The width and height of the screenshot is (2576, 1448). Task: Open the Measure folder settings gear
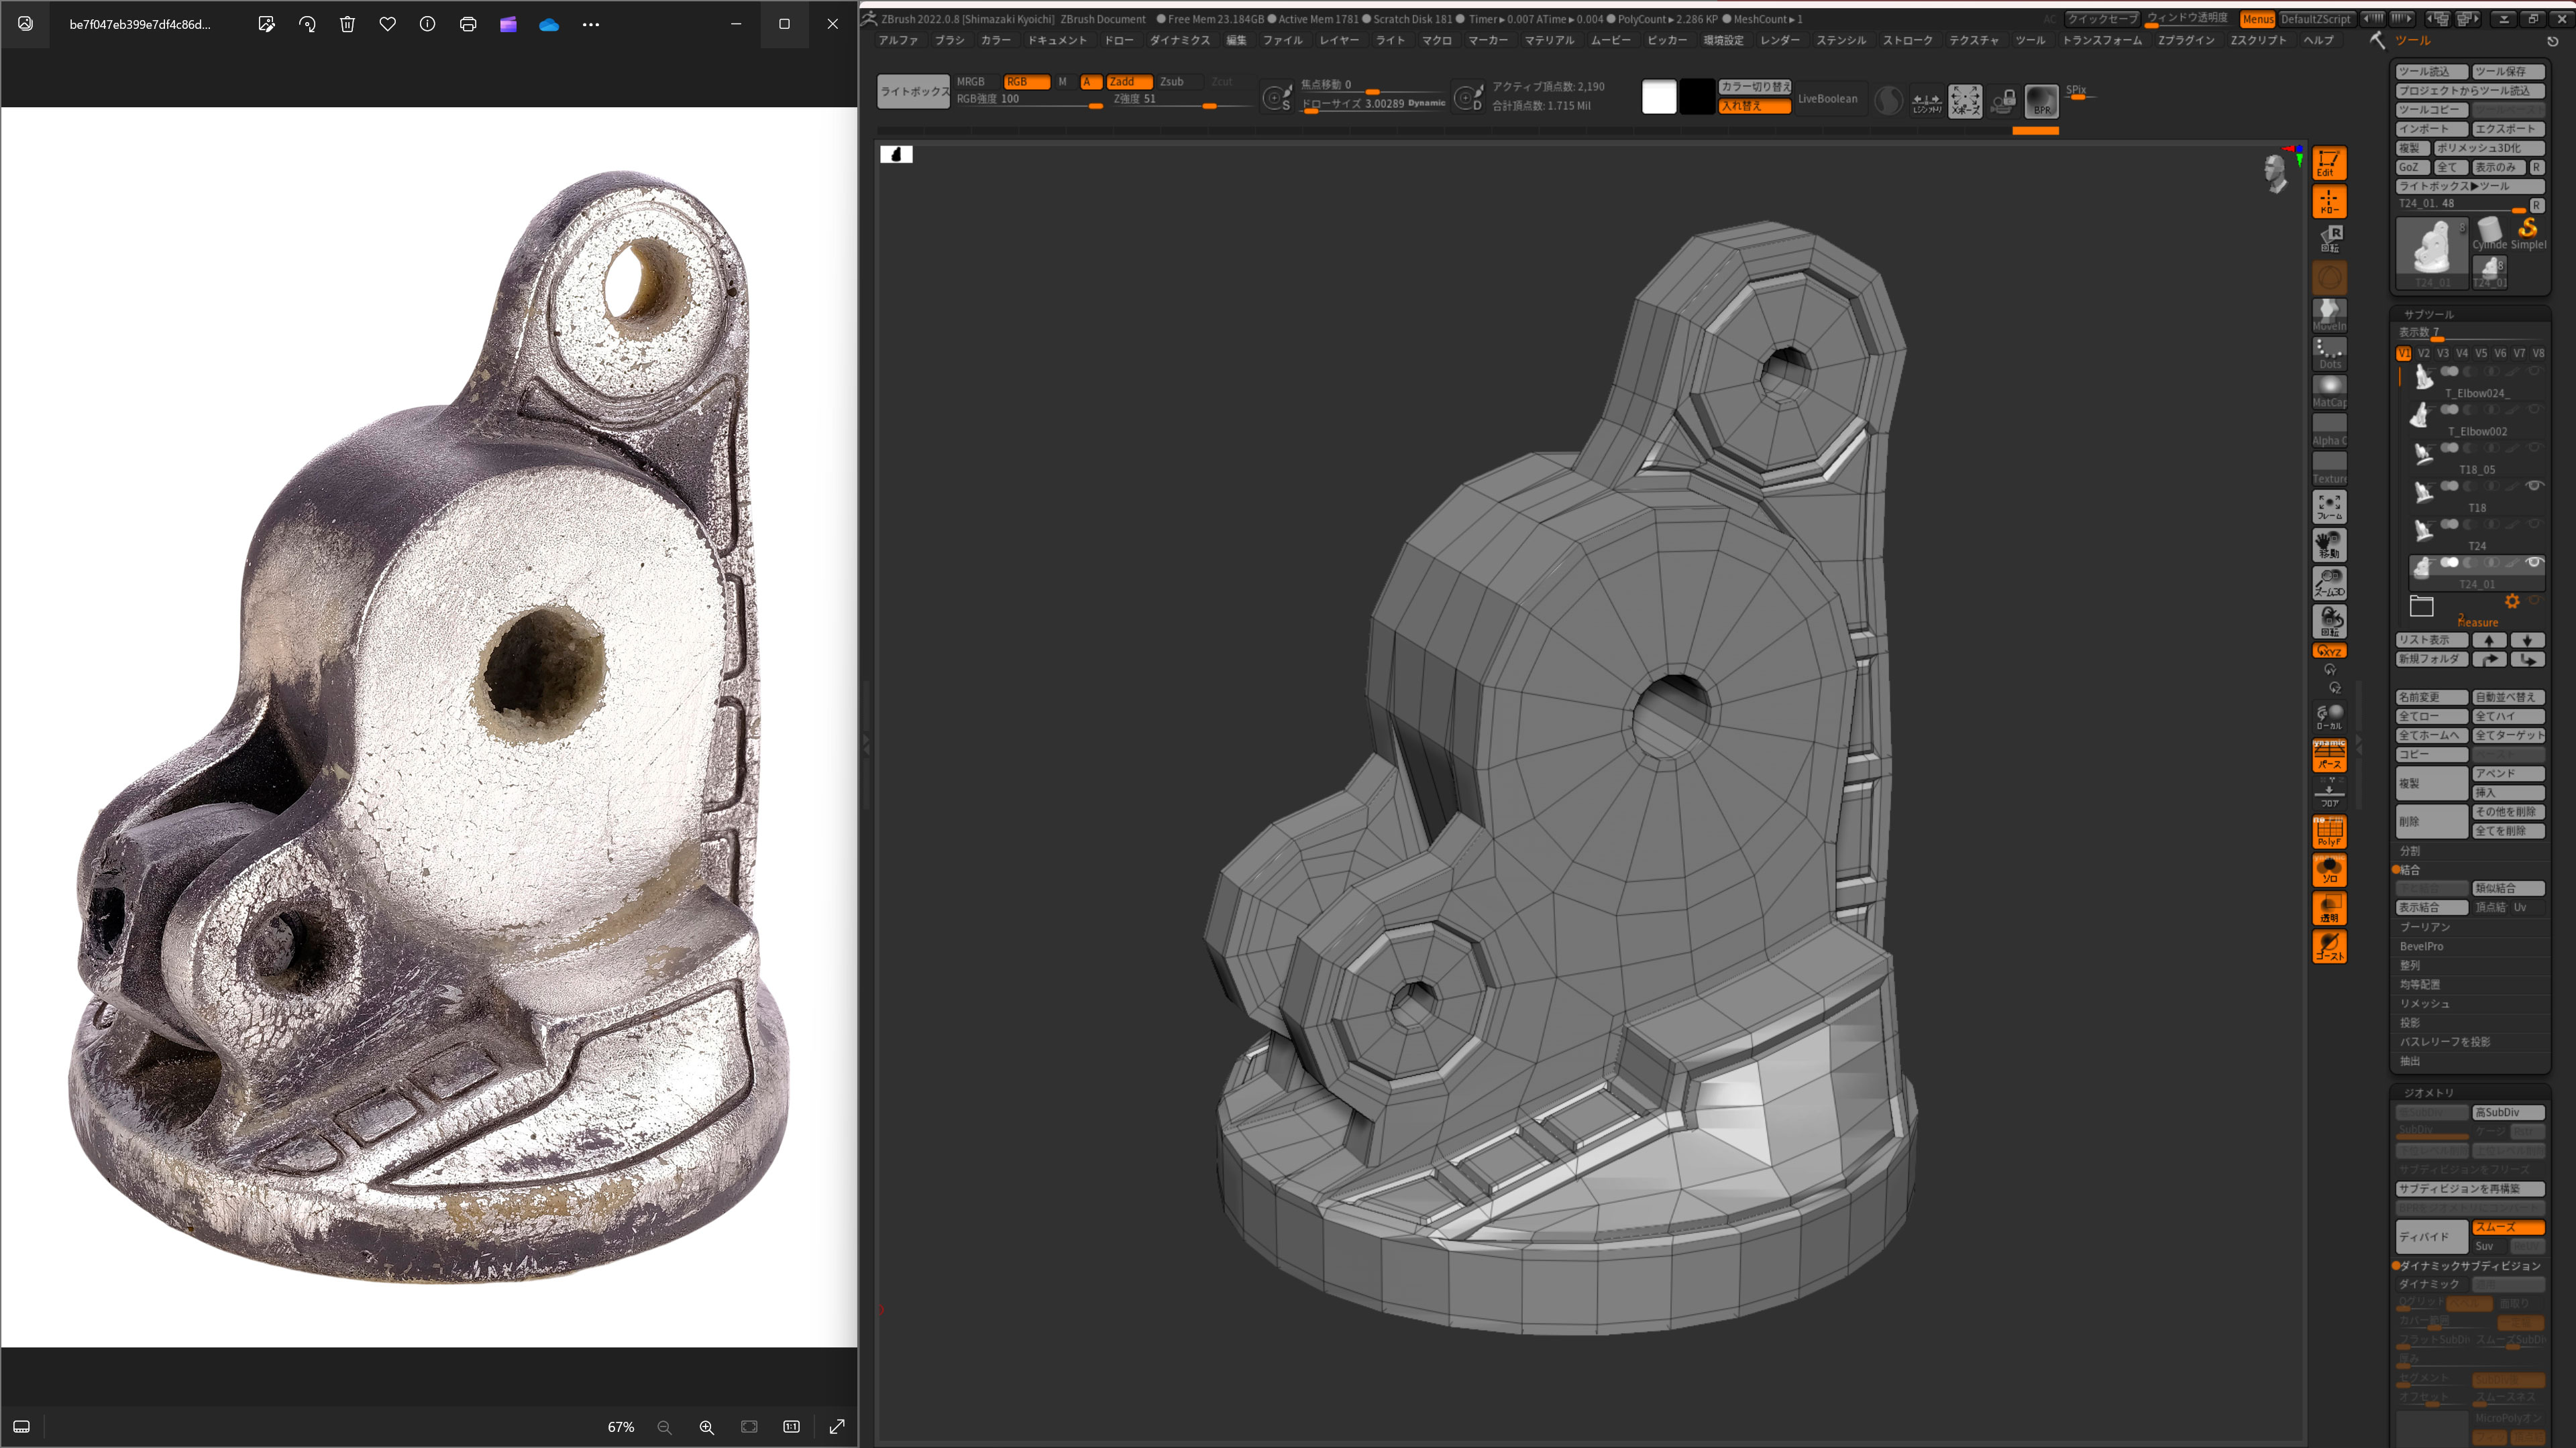click(2512, 601)
